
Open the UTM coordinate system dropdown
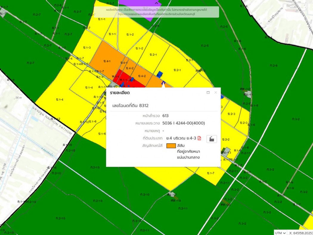pos(281,232)
